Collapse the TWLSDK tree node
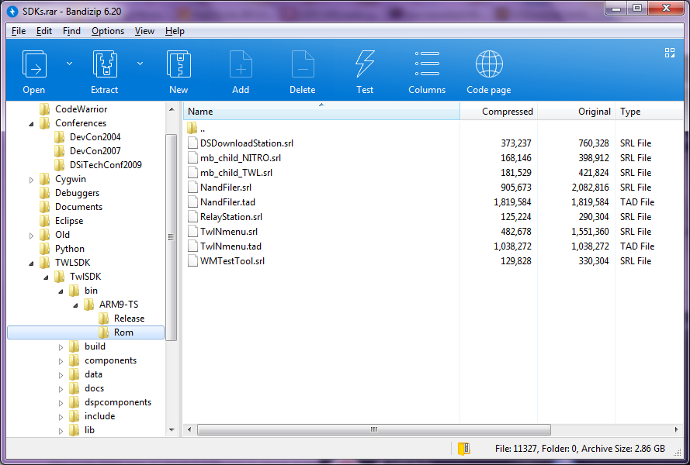 click(31, 263)
